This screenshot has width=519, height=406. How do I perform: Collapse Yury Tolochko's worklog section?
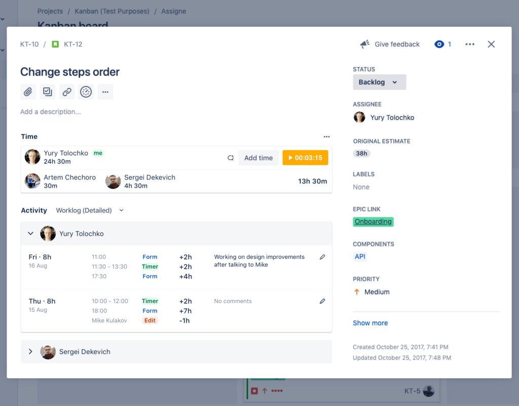pyautogui.click(x=30, y=233)
